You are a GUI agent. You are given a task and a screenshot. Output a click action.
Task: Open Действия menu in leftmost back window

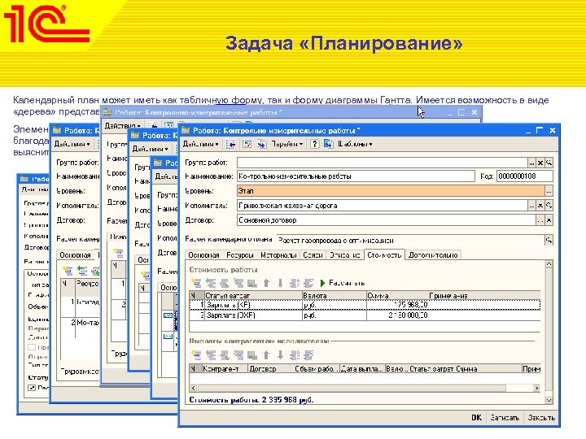click(34, 189)
